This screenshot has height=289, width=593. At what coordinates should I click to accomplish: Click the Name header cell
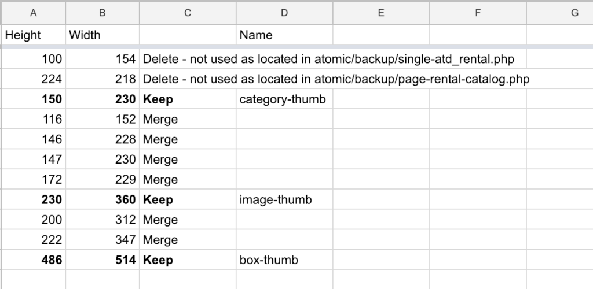pyautogui.click(x=284, y=35)
